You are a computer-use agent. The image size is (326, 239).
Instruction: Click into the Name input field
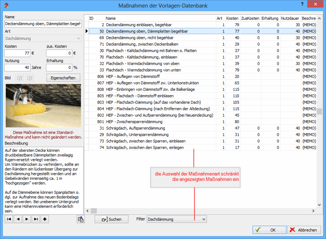pos(43,24)
